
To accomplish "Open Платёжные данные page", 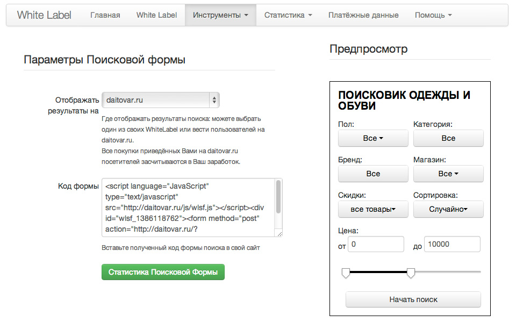I will click(x=363, y=15).
